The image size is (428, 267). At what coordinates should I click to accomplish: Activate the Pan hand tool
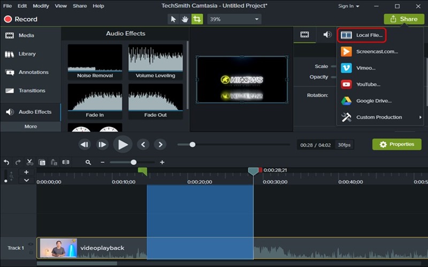tap(185, 19)
